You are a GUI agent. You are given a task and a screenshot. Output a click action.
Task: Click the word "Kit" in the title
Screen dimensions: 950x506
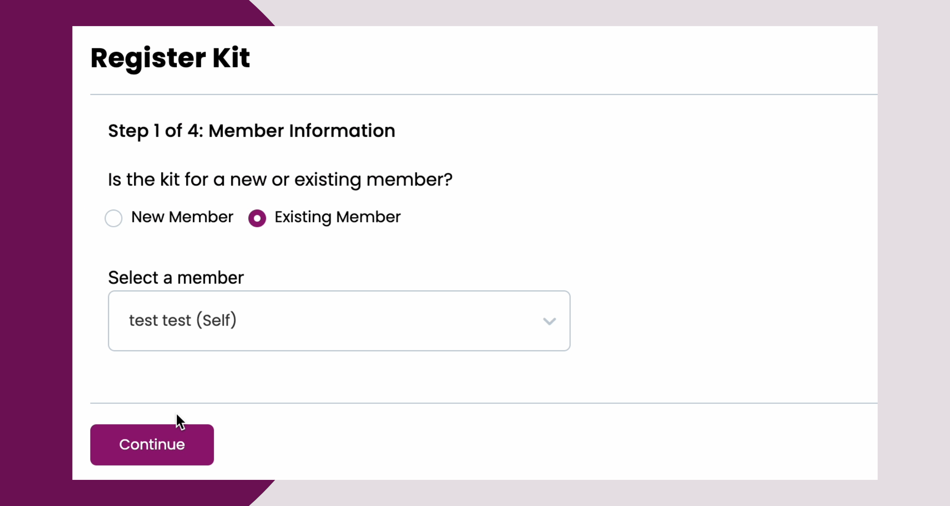click(231, 58)
